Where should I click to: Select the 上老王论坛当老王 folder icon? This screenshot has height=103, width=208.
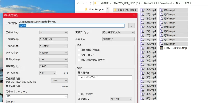[x=115, y=10]
